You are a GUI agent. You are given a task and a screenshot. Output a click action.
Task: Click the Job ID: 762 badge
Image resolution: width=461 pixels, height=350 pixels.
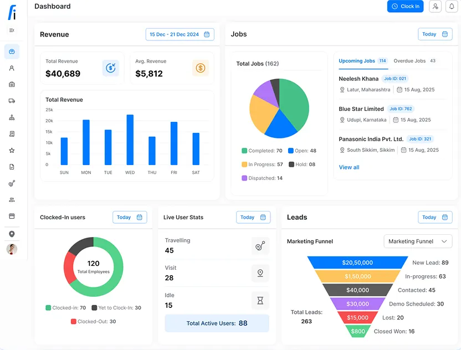401,109
